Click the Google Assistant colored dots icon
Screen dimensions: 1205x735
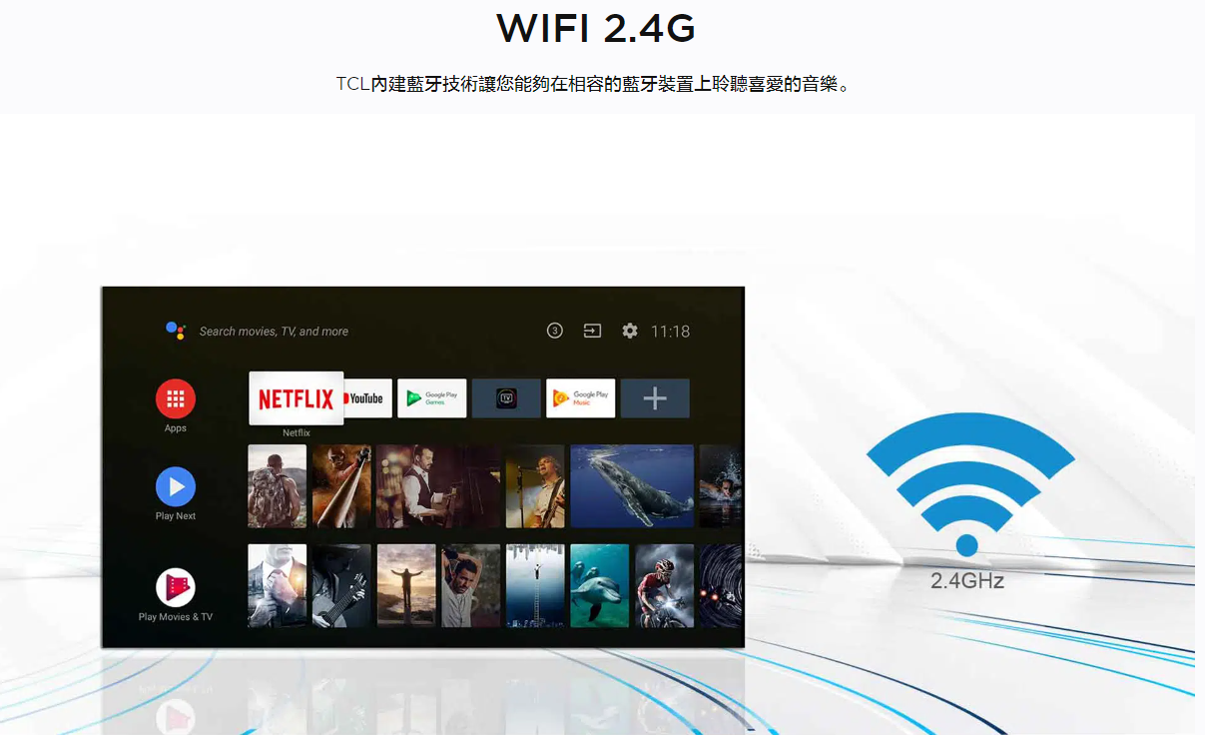click(176, 331)
